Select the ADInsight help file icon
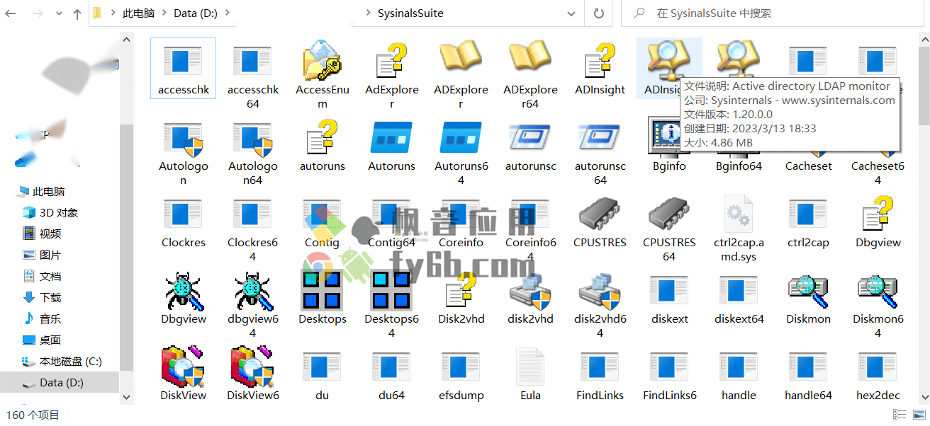This screenshot has height=426, width=930. [x=600, y=61]
